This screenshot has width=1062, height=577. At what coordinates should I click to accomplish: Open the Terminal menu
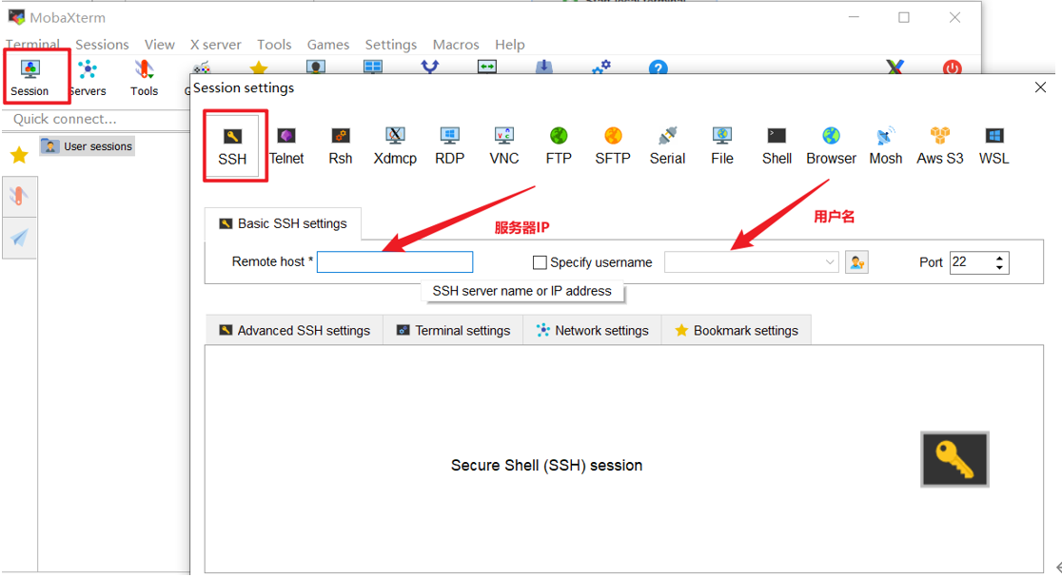(x=32, y=45)
